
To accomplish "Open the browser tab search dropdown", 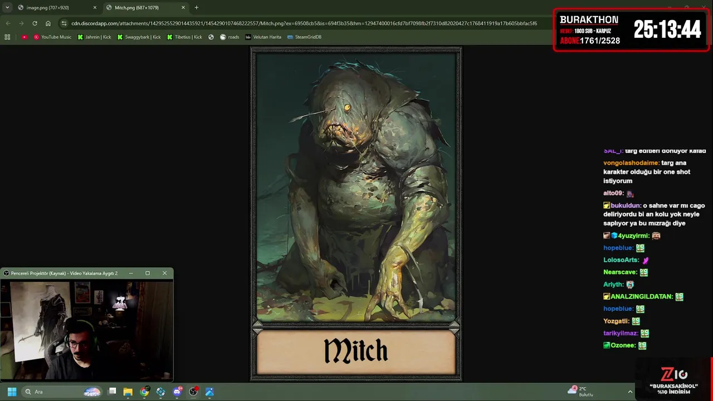I will (x=7, y=8).
